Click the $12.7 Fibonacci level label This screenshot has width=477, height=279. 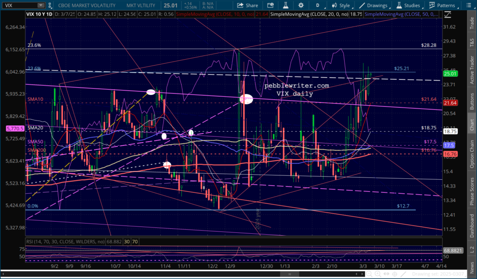(403, 206)
